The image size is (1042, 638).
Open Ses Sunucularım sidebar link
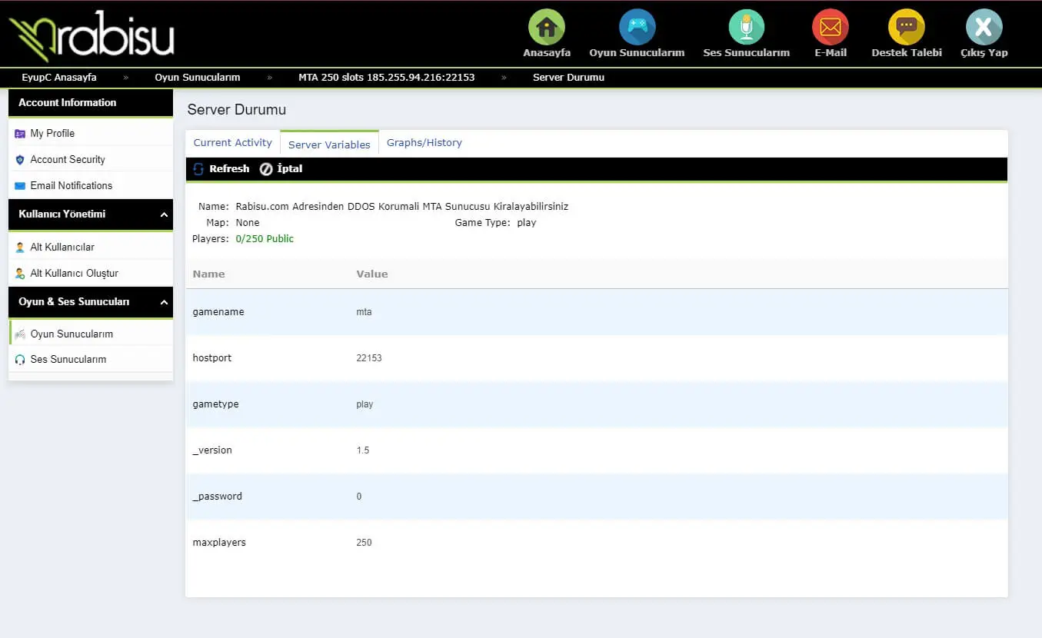tap(68, 360)
